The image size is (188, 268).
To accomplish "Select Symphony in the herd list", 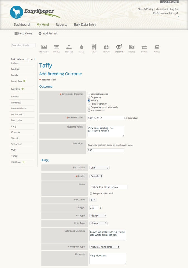I will 16,144.
